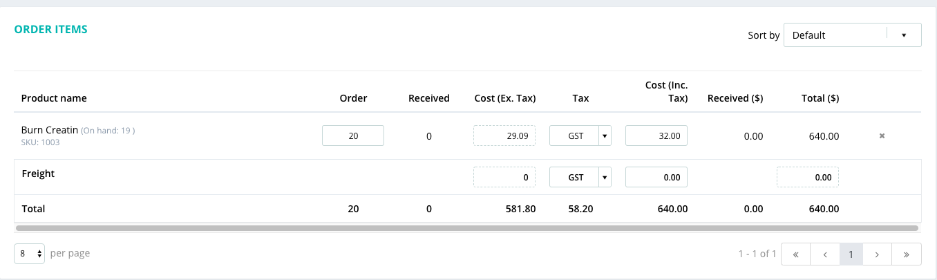Edit the Burn Creatin order quantity field
The image size is (937, 280).
coord(353,136)
